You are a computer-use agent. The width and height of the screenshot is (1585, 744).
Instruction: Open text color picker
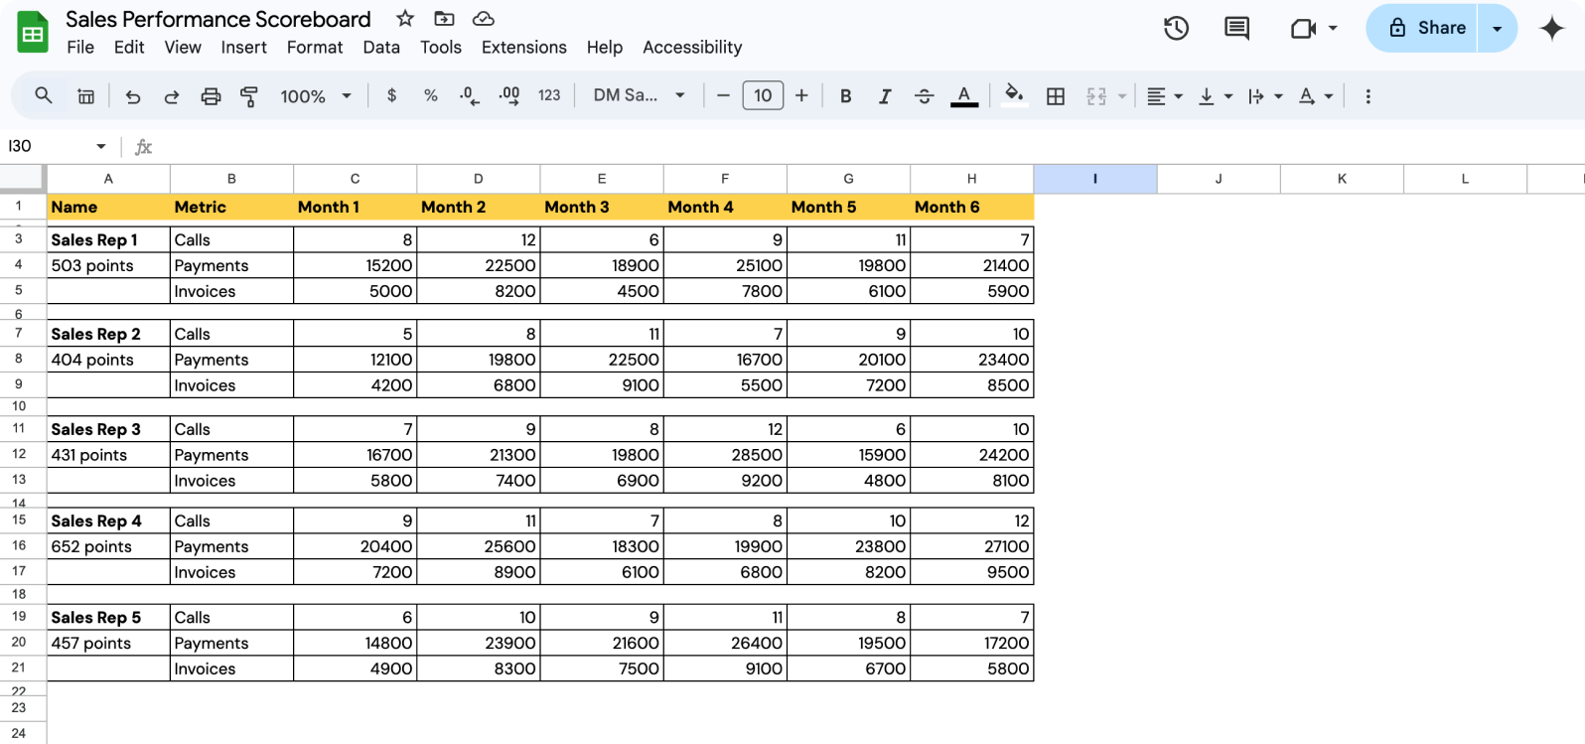963,96
